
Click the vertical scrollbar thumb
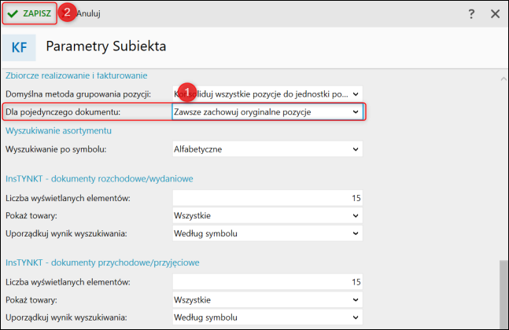[x=503, y=295]
